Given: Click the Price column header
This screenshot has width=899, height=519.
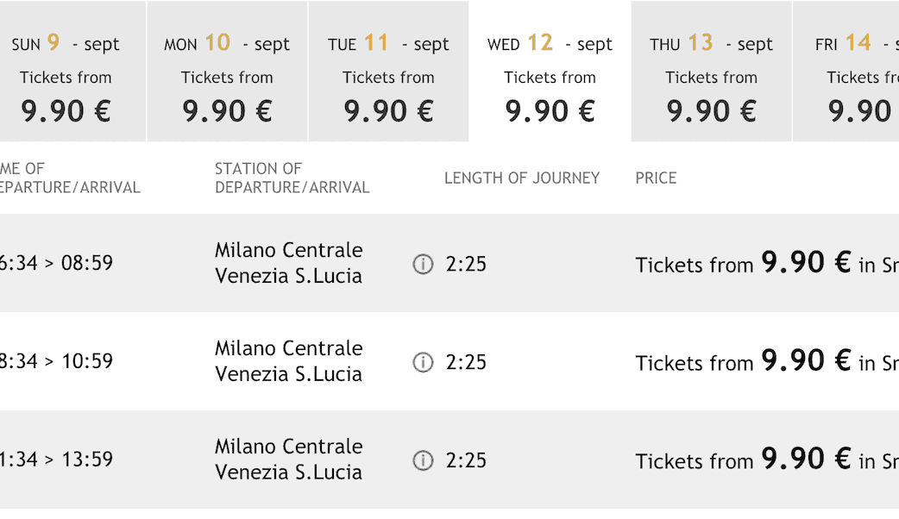Looking at the screenshot, I should tap(656, 178).
